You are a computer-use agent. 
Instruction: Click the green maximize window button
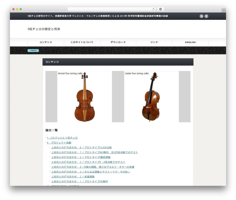(x=21, y=9)
